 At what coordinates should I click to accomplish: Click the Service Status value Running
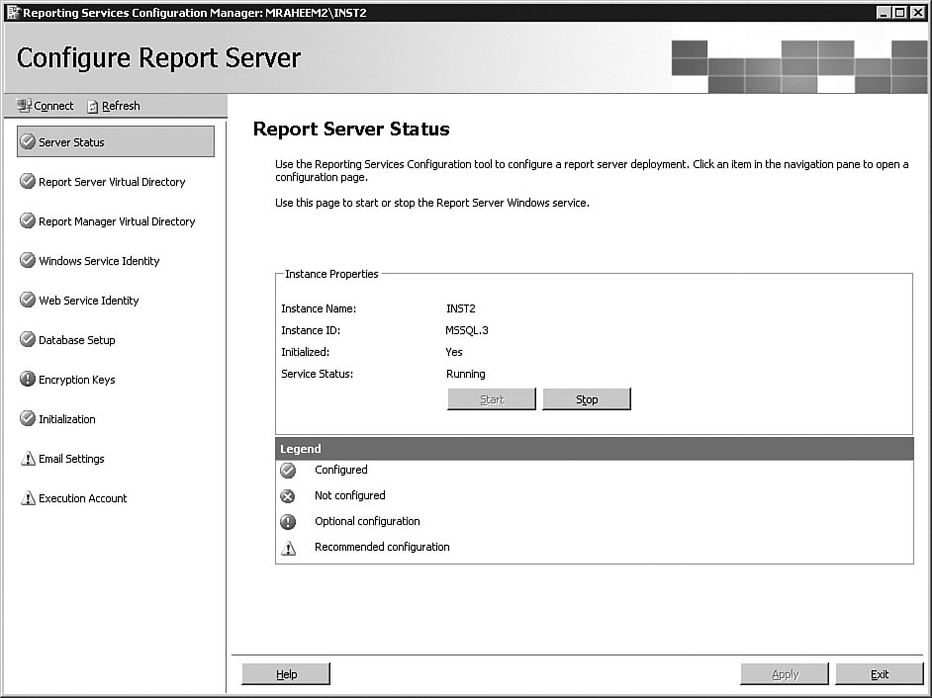[465, 374]
